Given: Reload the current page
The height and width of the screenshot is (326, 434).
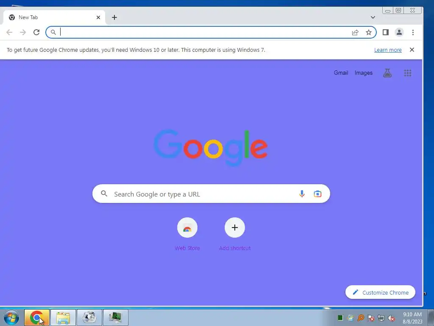Looking at the screenshot, I should (x=36, y=32).
